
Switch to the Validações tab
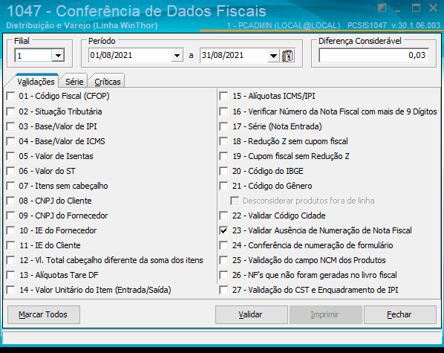(36, 82)
